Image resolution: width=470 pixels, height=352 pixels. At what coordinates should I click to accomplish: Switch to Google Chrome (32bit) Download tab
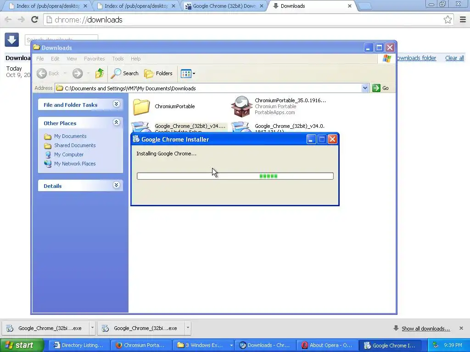[224, 6]
